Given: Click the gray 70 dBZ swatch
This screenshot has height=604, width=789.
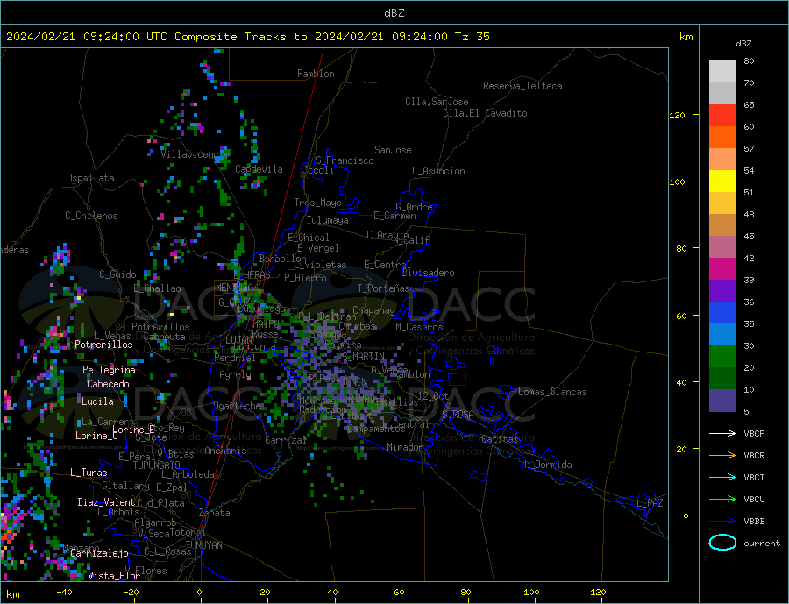Looking at the screenshot, I should (722, 94).
